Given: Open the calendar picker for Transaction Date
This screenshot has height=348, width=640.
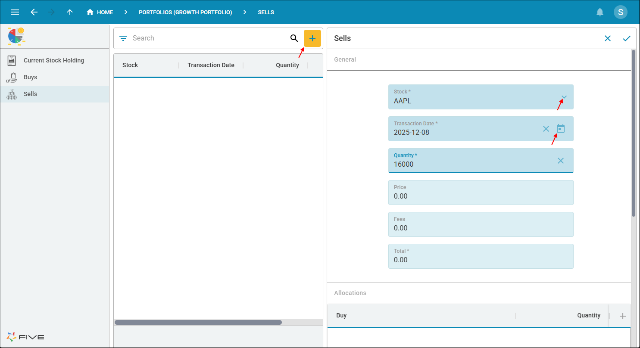Looking at the screenshot, I should [x=560, y=128].
